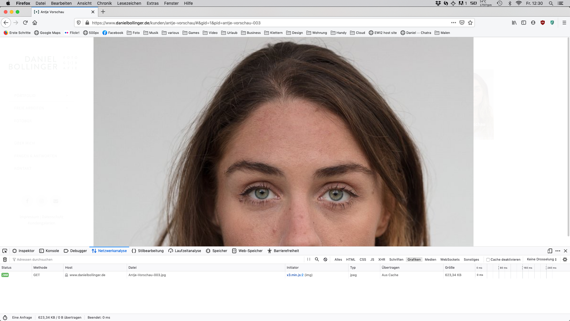Filter requests by Schriften
This screenshot has width=570, height=321.
click(396, 259)
